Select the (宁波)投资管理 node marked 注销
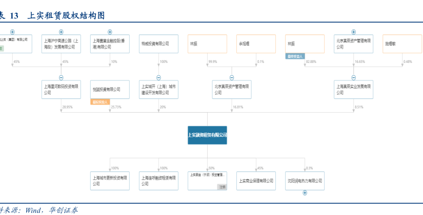Viewport: 423px width, 215px height. coord(207,181)
